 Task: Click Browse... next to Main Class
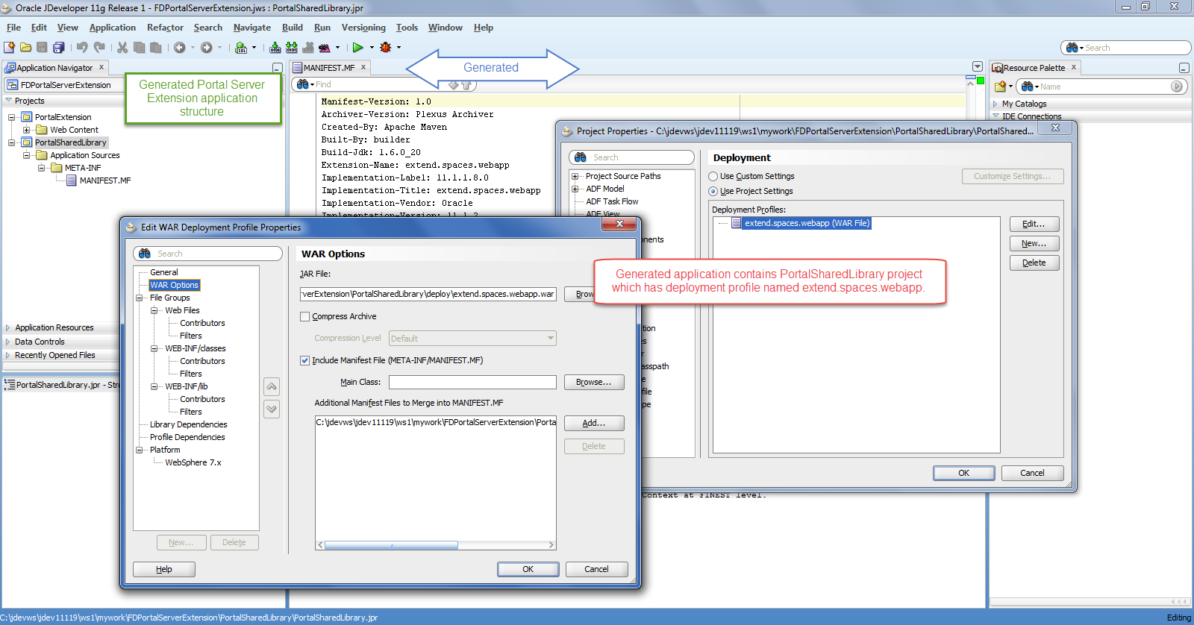pyautogui.click(x=594, y=382)
